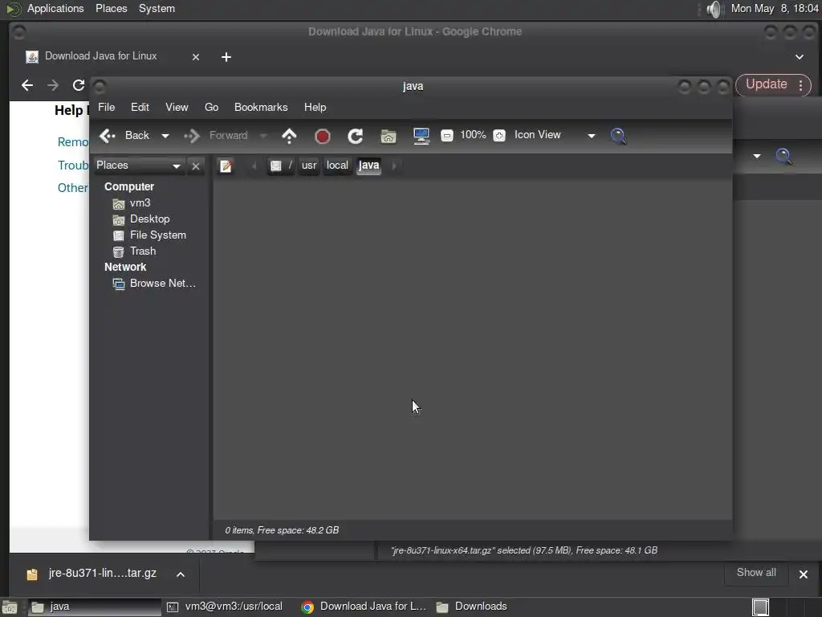Select the Download Java for Linux tab
822x617 pixels.
[100, 56]
